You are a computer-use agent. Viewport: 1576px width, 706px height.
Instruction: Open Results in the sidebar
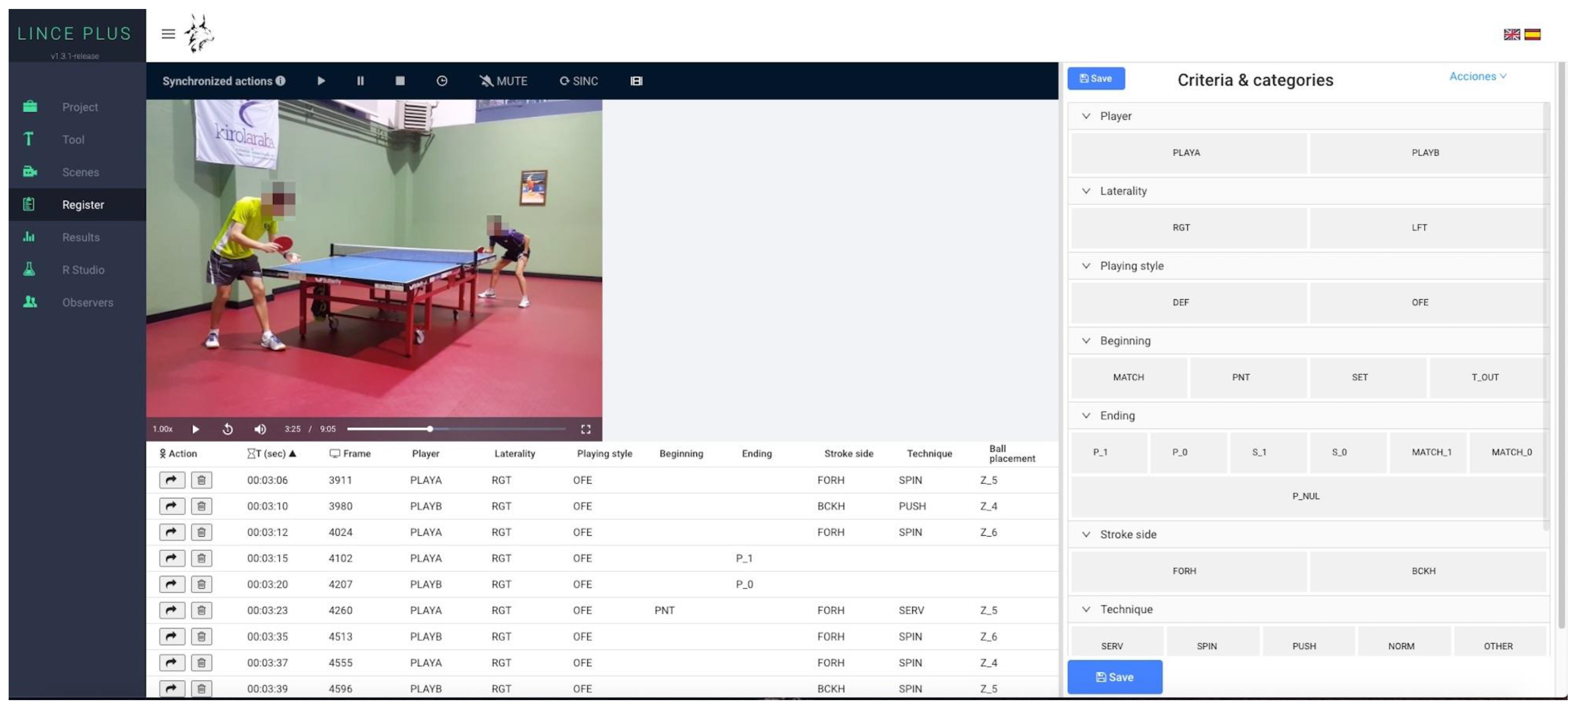click(80, 237)
